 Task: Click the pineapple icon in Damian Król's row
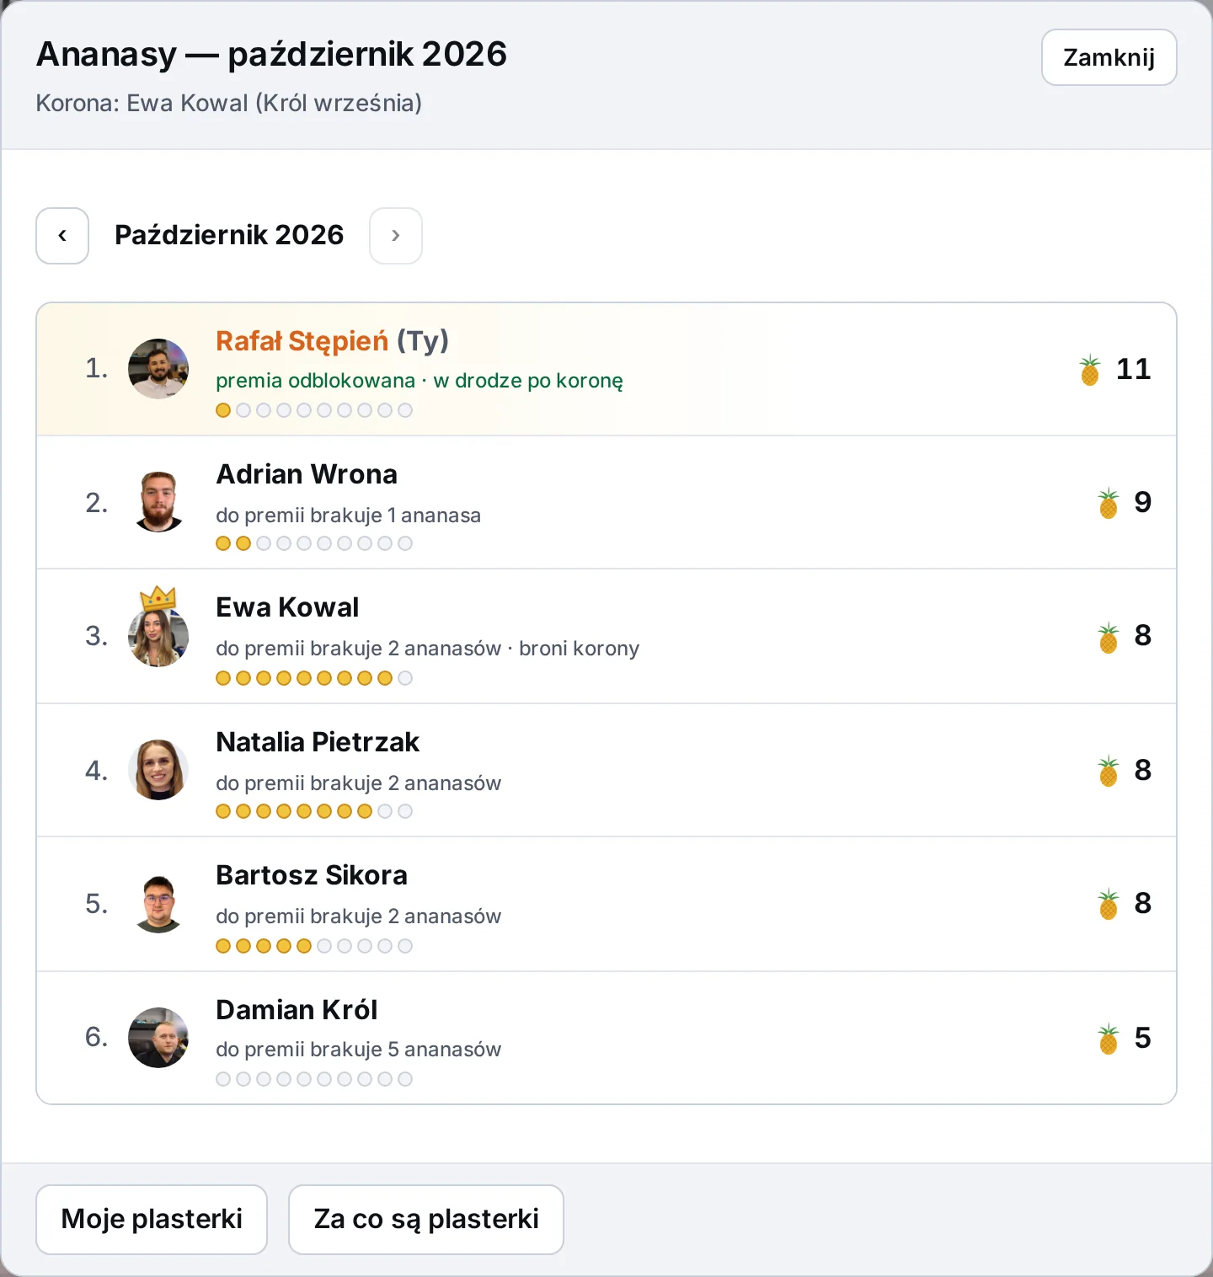[x=1109, y=1039]
